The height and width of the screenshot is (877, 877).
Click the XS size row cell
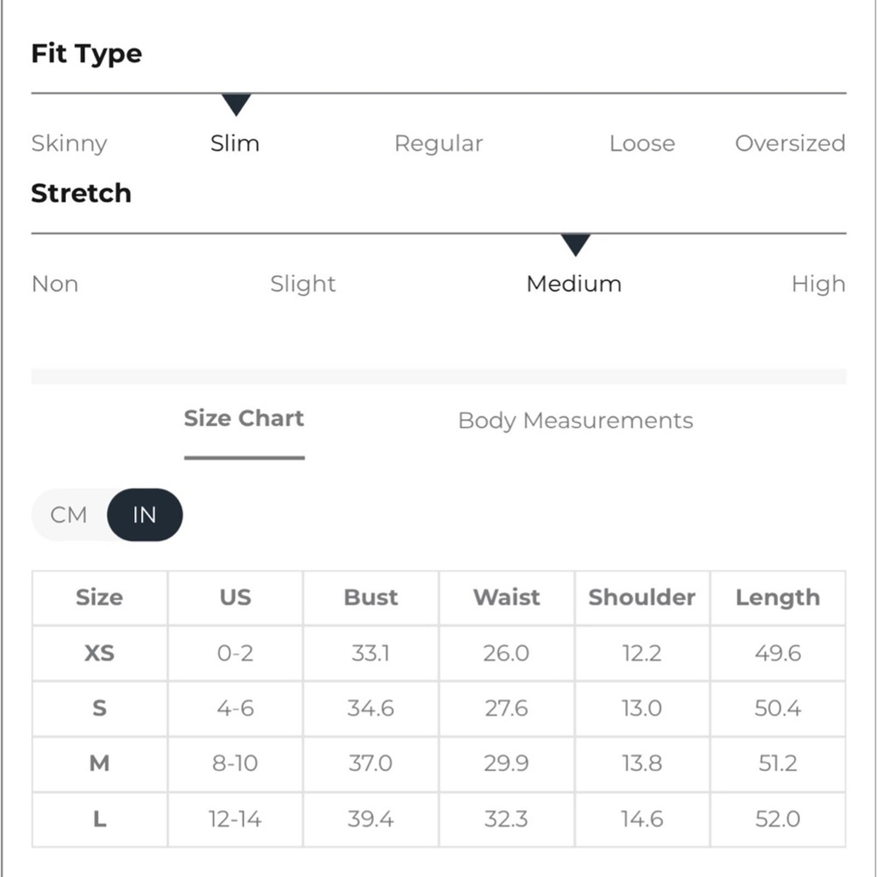tap(100, 653)
